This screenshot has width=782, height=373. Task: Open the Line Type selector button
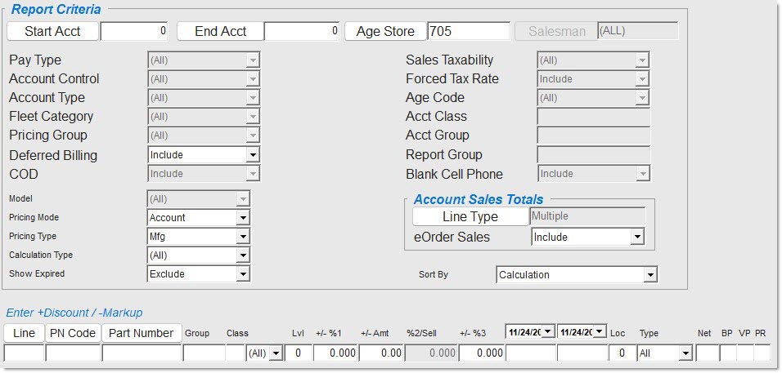click(x=470, y=216)
